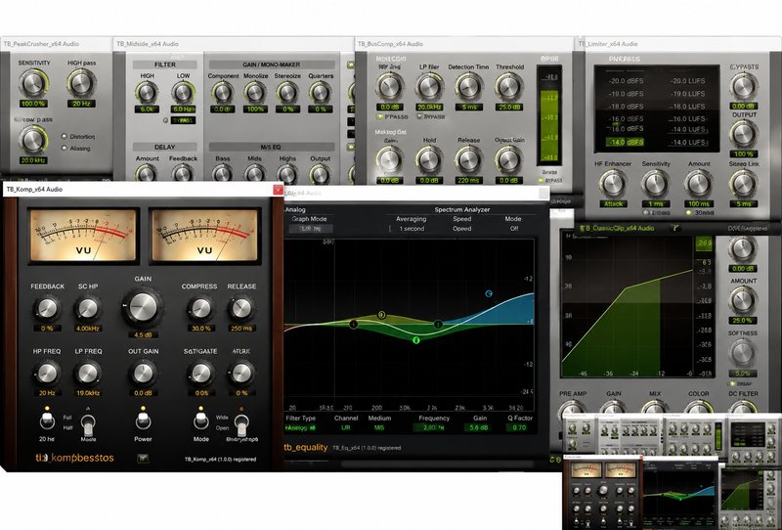Image resolution: width=782 pixels, height=530 pixels.
Task: Click the OUTPUT knob in TB_Limiter
Action: [x=743, y=134]
